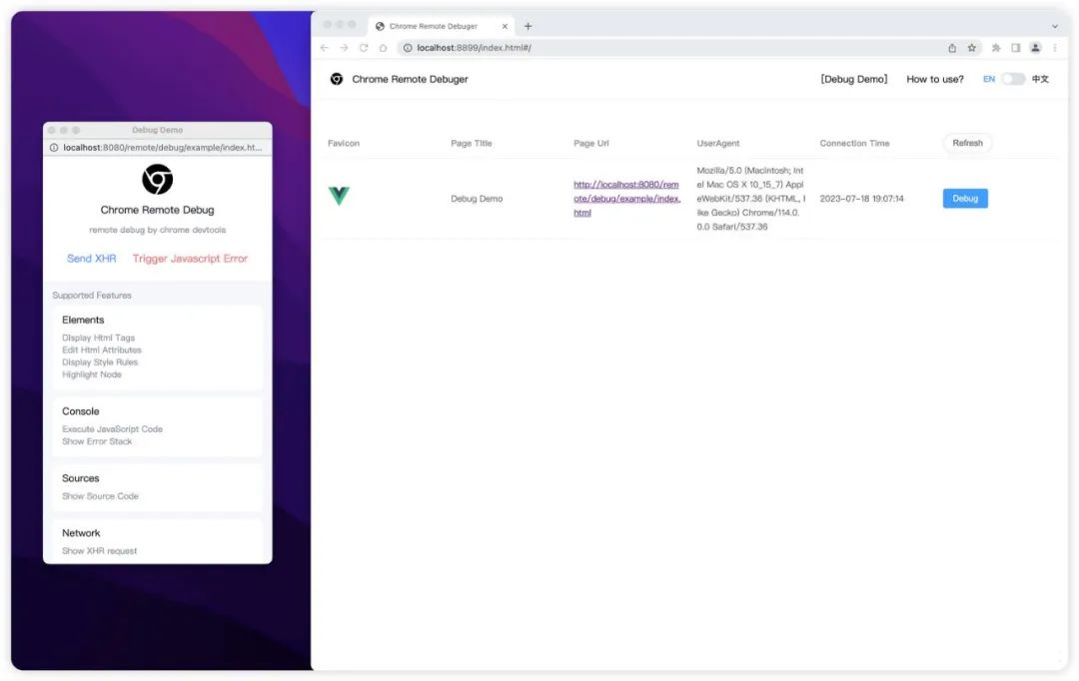Screen dimensions: 1079x681
Task: Expand the tab search chevron
Action: tap(1055, 26)
